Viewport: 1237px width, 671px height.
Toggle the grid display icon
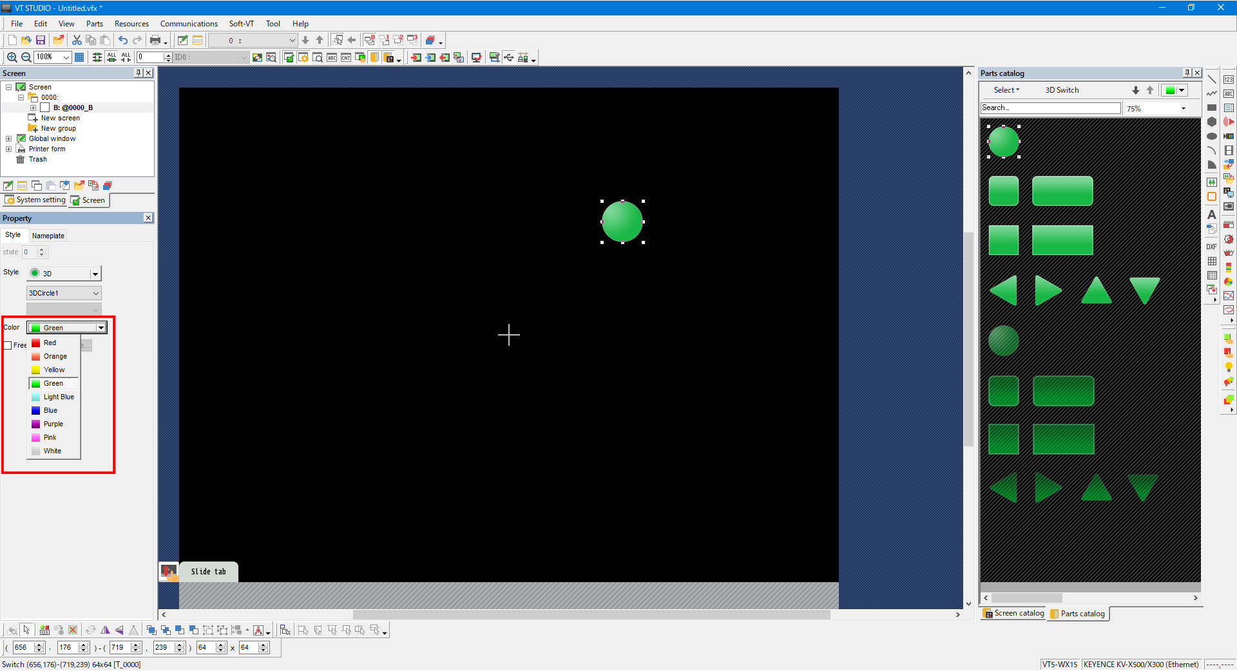pos(79,57)
